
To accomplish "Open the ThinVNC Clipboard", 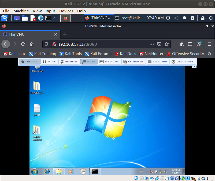I will coord(134,62).
